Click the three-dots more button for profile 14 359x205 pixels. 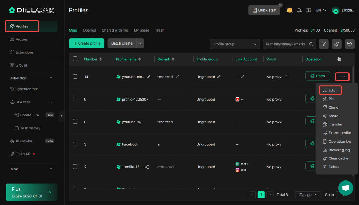[x=342, y=77]
